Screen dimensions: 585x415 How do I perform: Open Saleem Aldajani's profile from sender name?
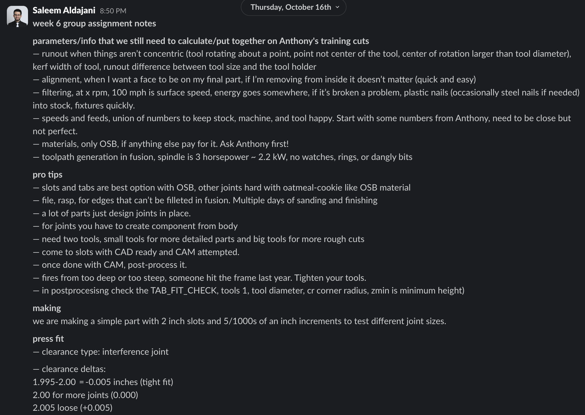64,10
